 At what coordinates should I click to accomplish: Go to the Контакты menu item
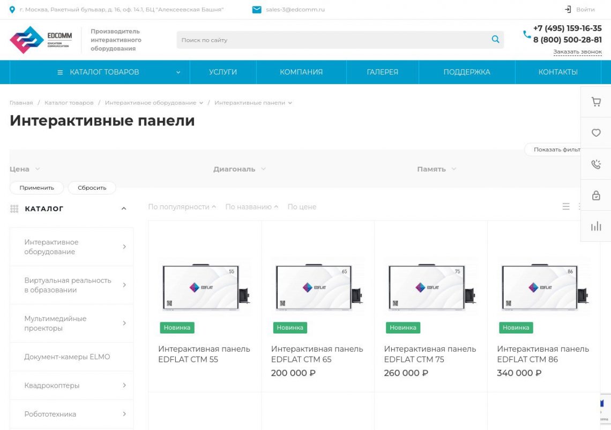558,72
